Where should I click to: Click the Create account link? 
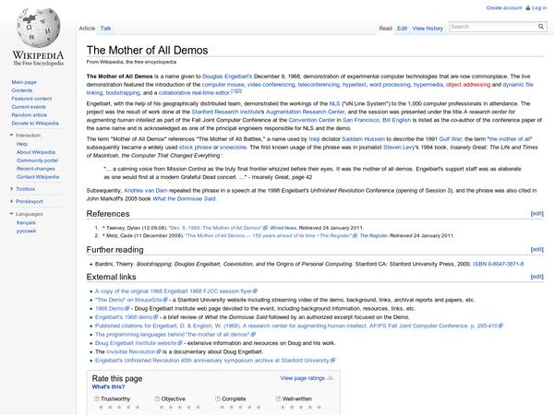click(x=504, y=7)
